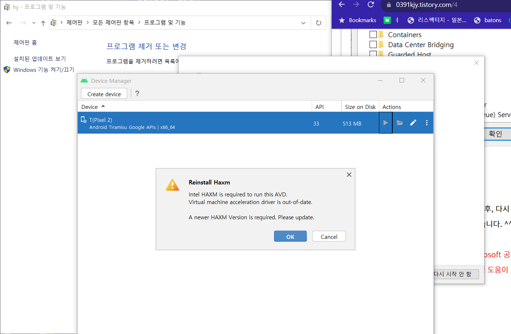Click the Windows features shield icon
511x334 pixels.
pyautogui.click(x=7, y=69)
